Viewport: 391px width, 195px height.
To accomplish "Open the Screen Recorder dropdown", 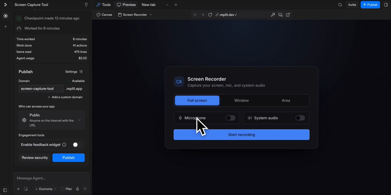I will pyautogui.click(x=135, y=15).
